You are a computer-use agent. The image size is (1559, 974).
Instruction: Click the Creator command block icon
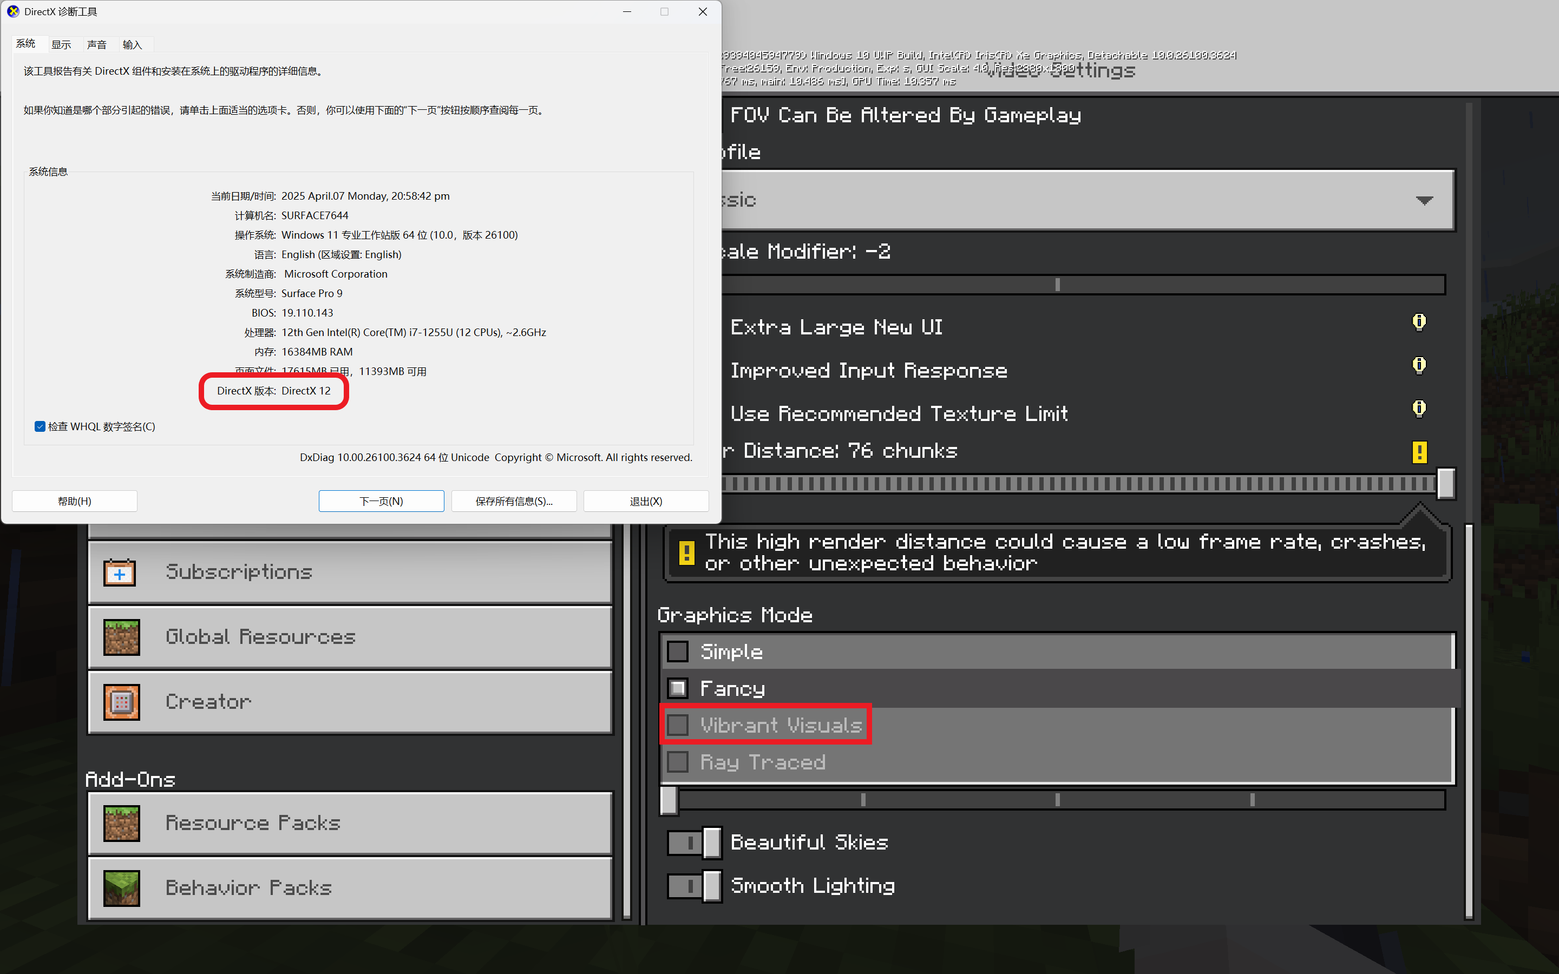(x=121, y=702)
